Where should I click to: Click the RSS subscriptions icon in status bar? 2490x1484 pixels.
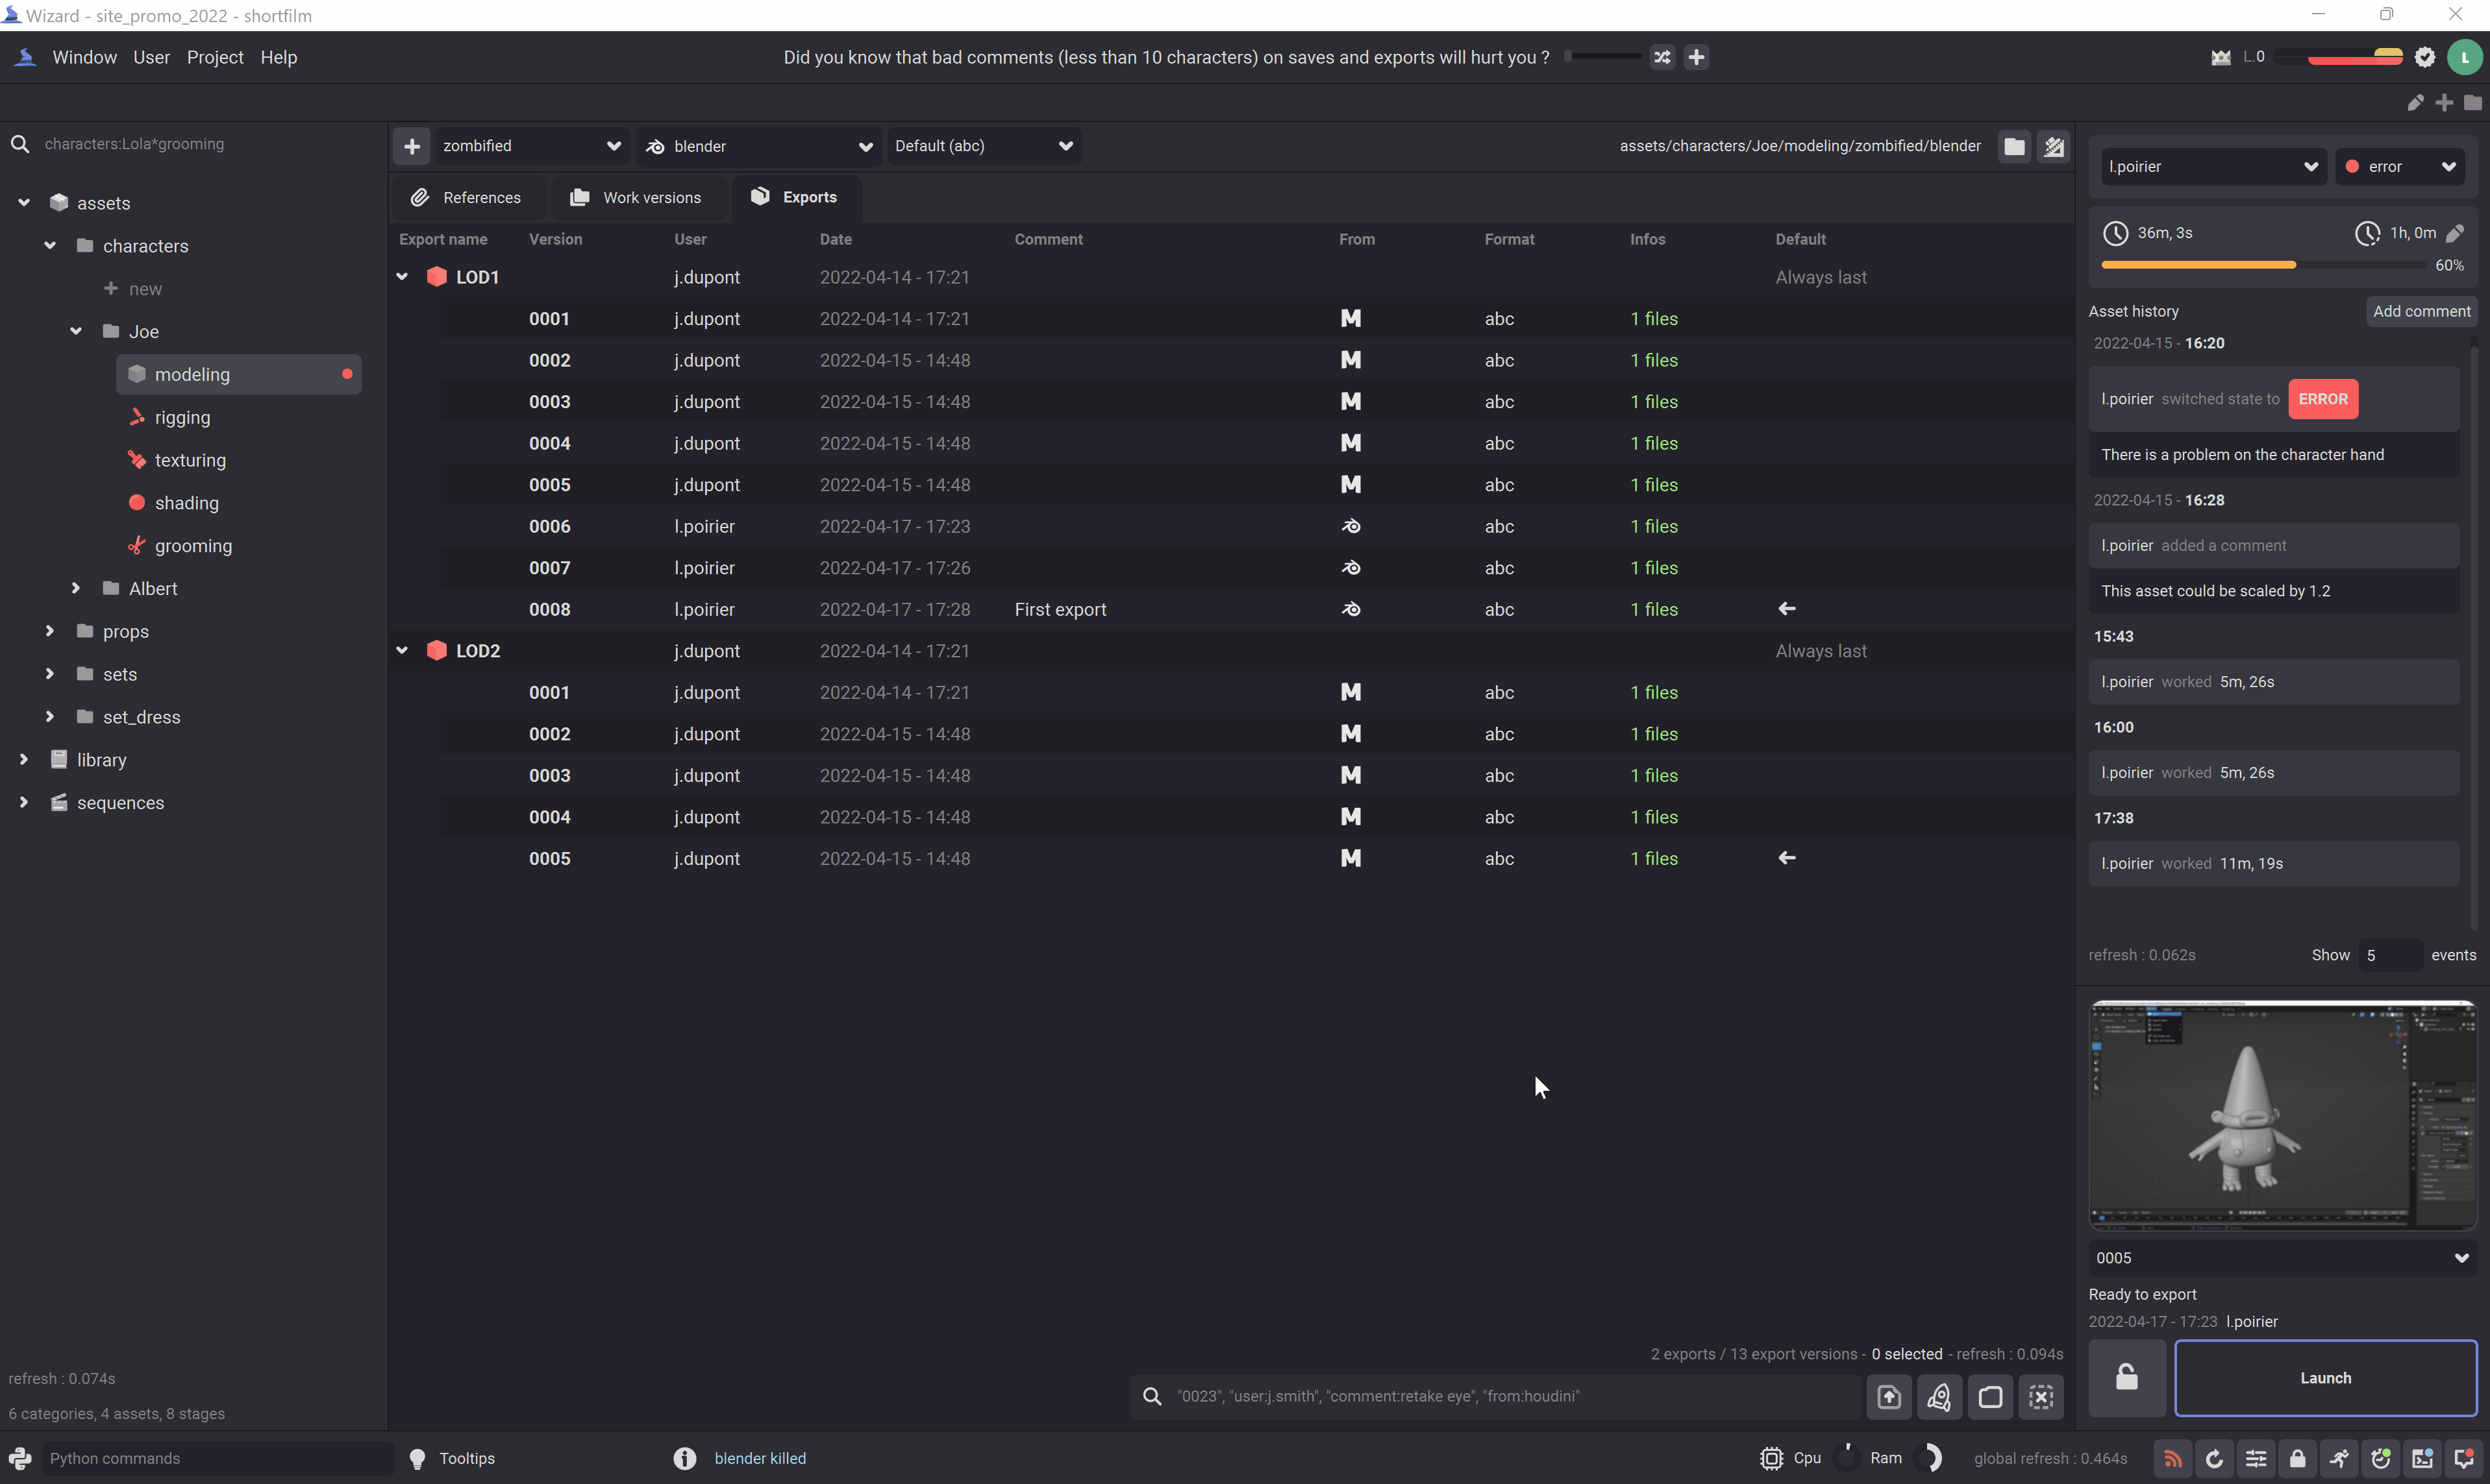2173,1459
